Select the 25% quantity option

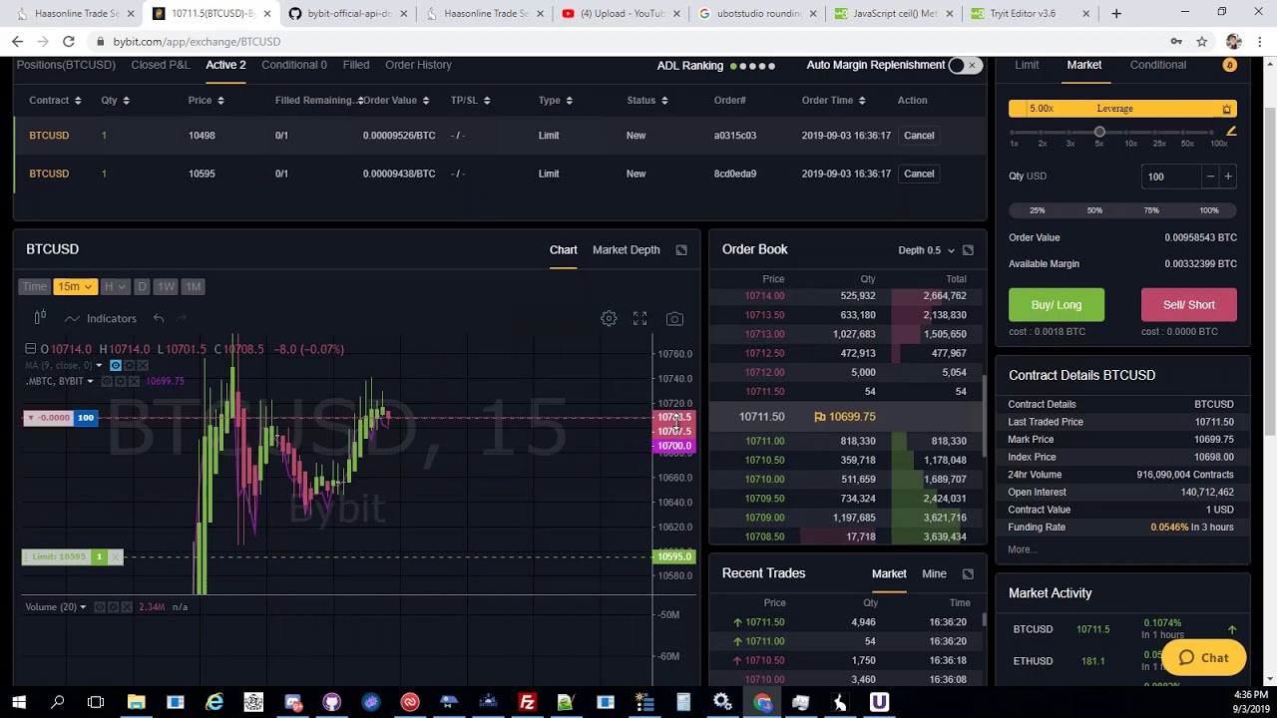1038,210
